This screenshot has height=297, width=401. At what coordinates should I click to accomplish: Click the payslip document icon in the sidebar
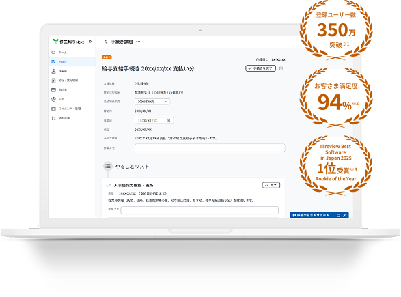53,81
